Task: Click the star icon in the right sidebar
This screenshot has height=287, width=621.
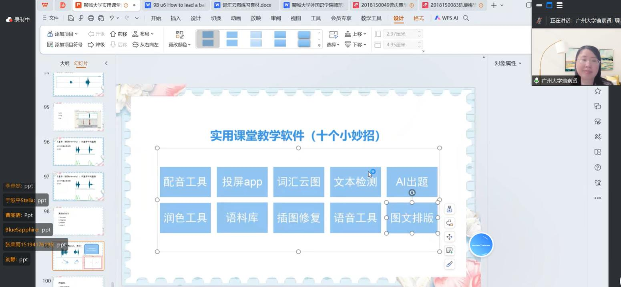Action: coord(597,91)
